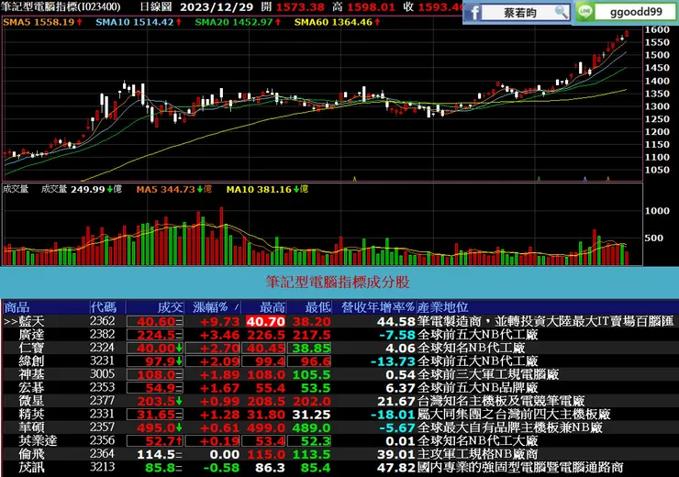Click the 85.8 price for 茂訊
Image resolution: width=679 pixels, height=477 pixels.
161,468
